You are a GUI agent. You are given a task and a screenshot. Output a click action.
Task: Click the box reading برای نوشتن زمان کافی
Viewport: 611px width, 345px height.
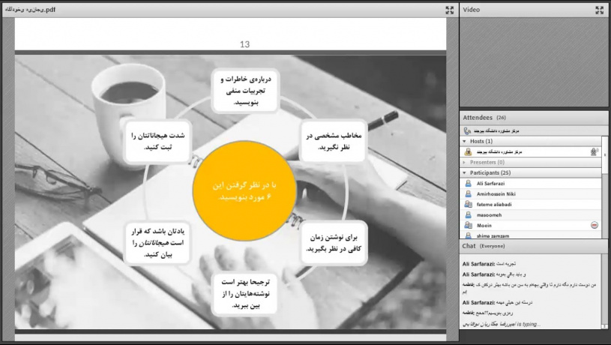coord(334,243)
